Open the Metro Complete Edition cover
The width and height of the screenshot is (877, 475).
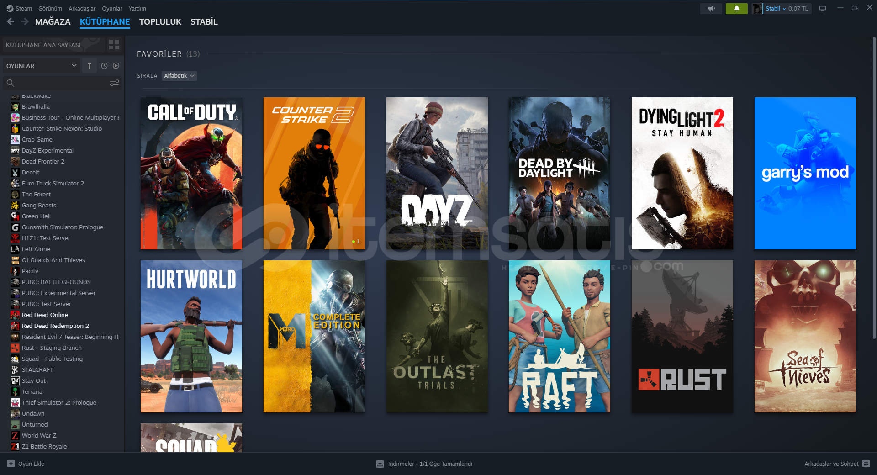click(x=314, y=336)
